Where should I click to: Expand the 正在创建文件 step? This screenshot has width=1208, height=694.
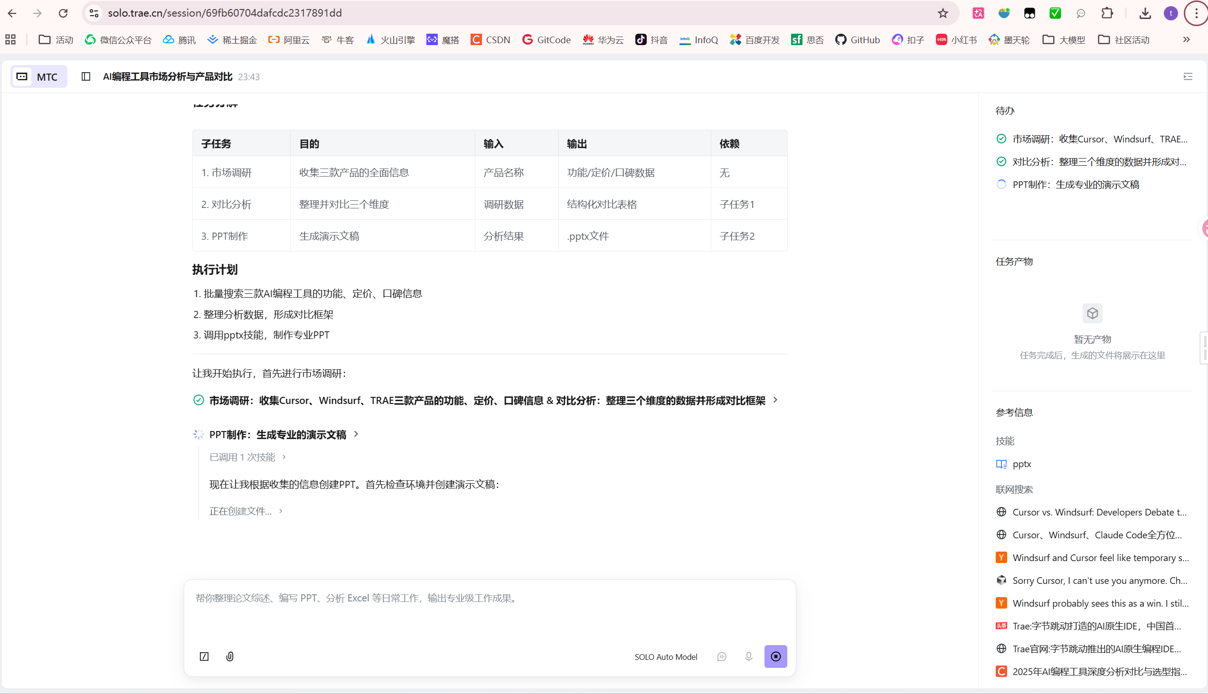click(246, 511)
